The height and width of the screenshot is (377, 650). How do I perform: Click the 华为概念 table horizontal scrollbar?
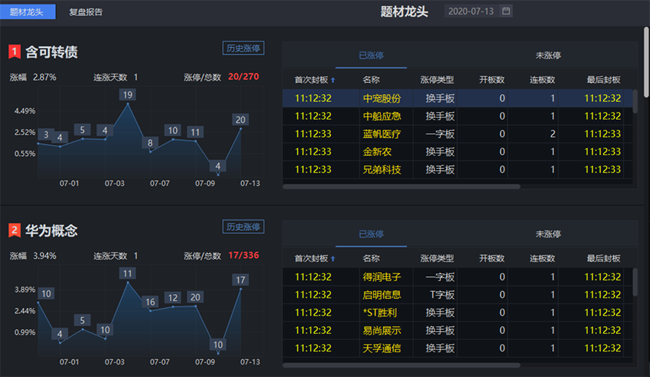[401, 365]
